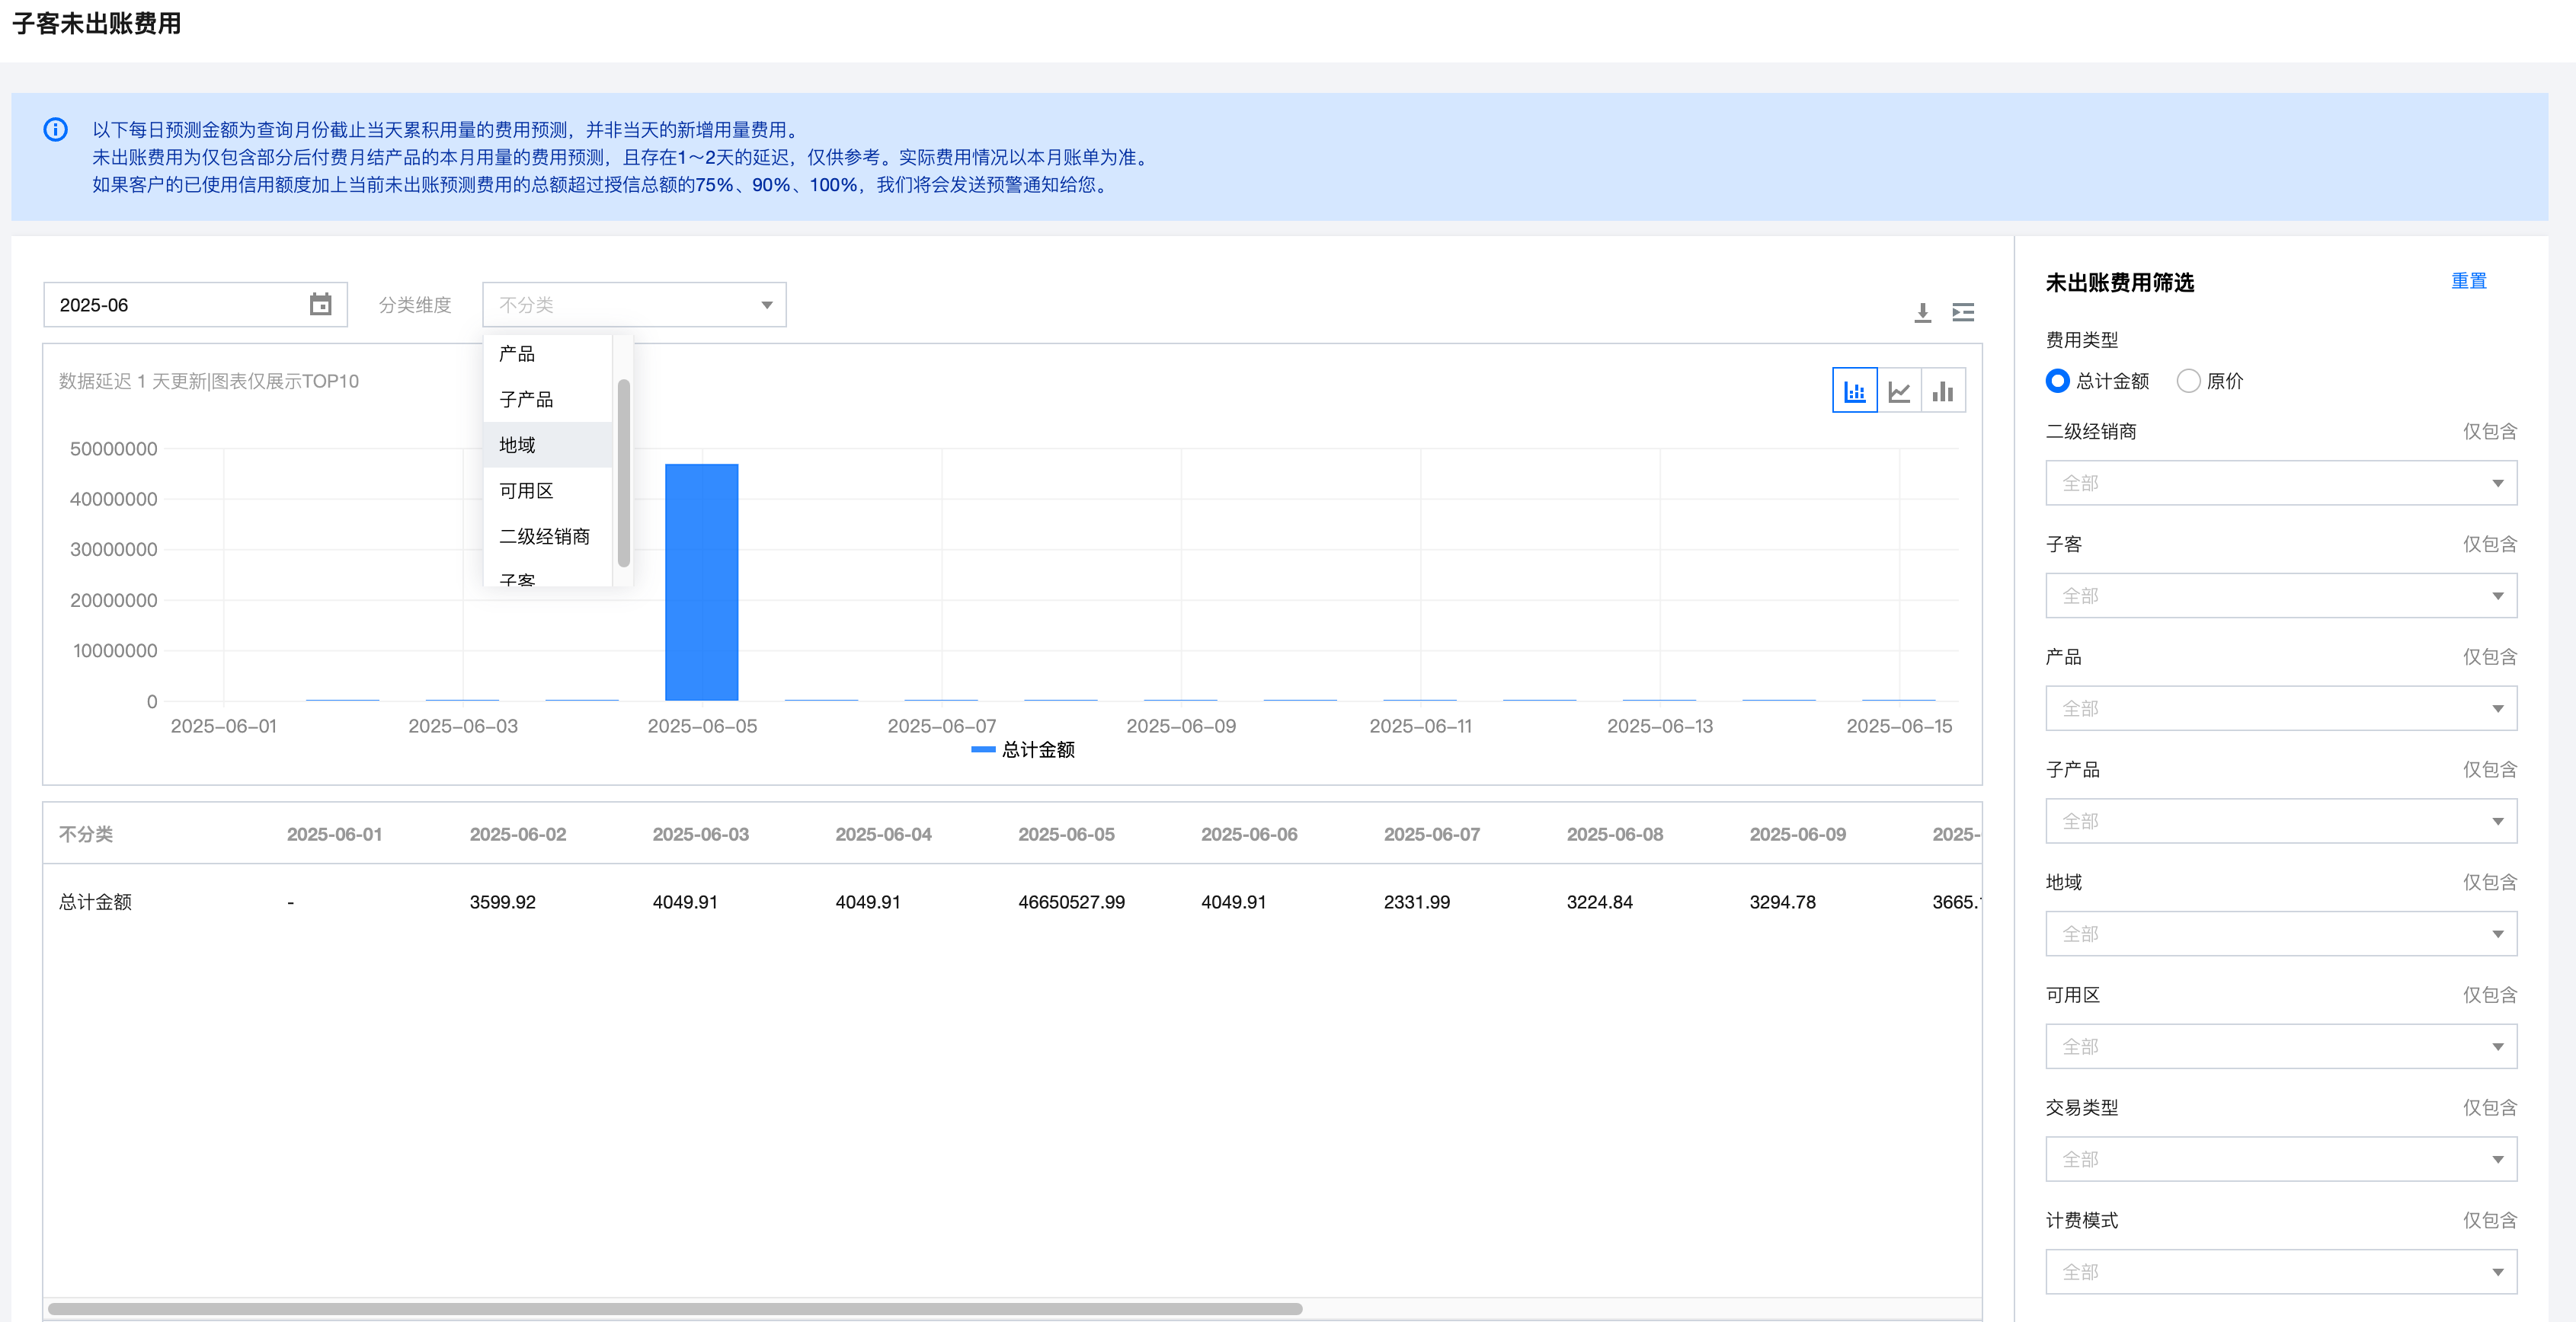The height and width of the screenshot is (1322, 2576).
Task: Select the 总计金额 radio button
Action: click(x=2057, y=381)
